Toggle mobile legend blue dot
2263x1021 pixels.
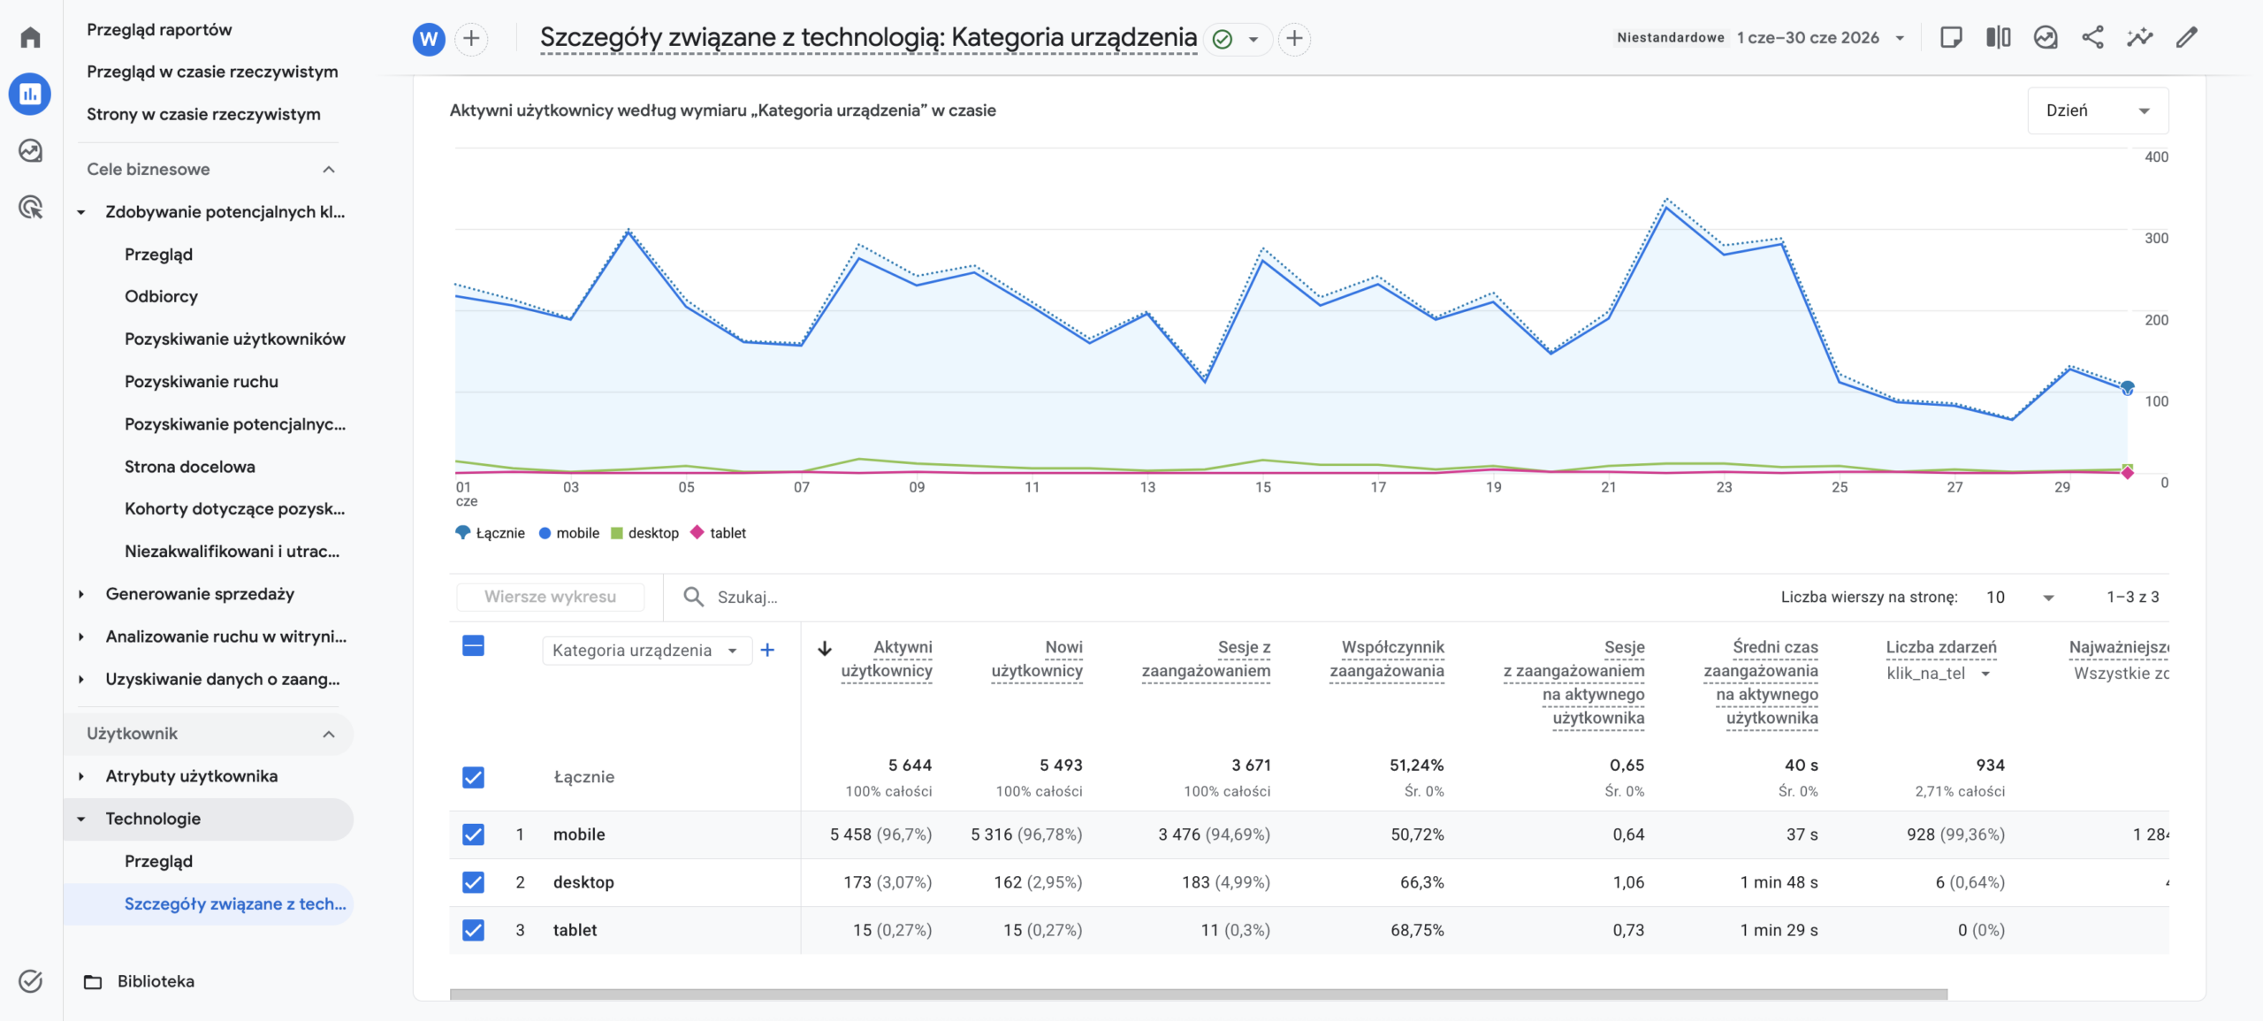[x=545, y=534]
